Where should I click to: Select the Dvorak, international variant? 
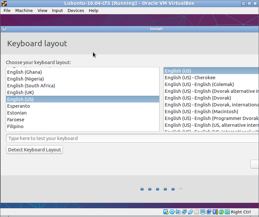[x=211, y=105]
